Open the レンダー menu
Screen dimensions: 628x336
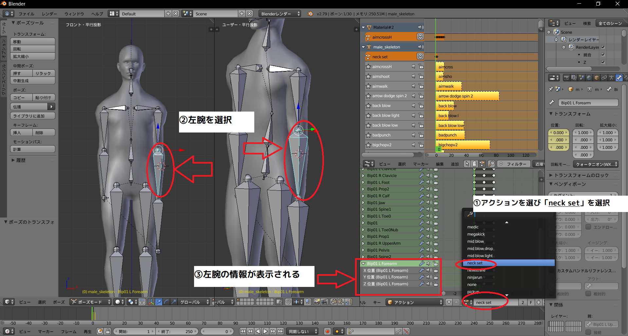[49, 14]
